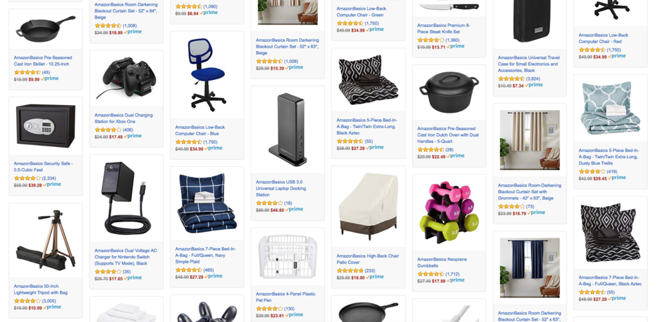Open AmazonBasics Pre-Seasoned Cast Iron Skillet link
660x322 pixels.
coord(43,61)
